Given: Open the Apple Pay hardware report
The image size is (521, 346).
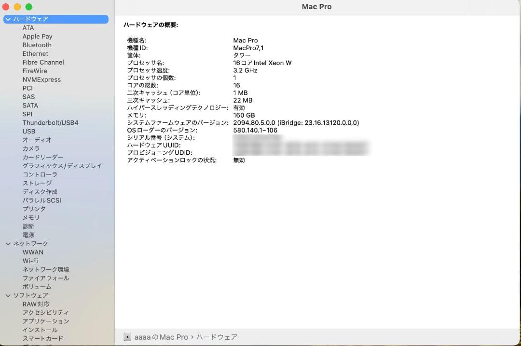Looking at the screenshot, I should click(37, 36).
